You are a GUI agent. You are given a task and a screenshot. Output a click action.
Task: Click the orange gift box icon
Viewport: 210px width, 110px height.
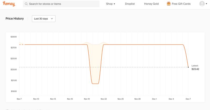point(169,4)
